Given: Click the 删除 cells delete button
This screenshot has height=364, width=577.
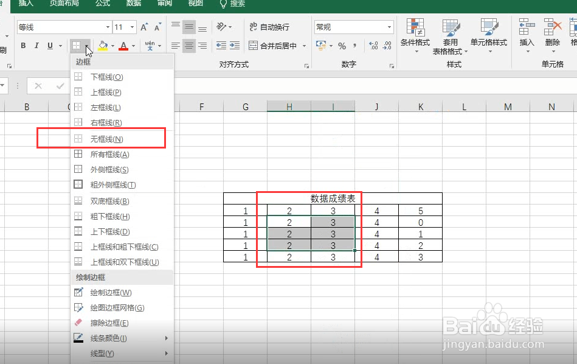Looking at the screenshot, I should pos(552,36).
